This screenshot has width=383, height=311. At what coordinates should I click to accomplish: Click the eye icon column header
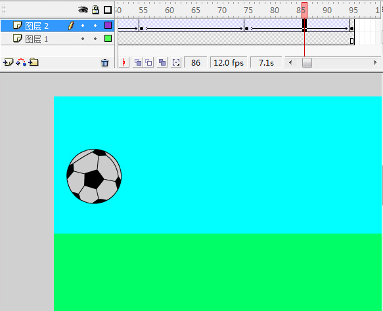[83, 10]
